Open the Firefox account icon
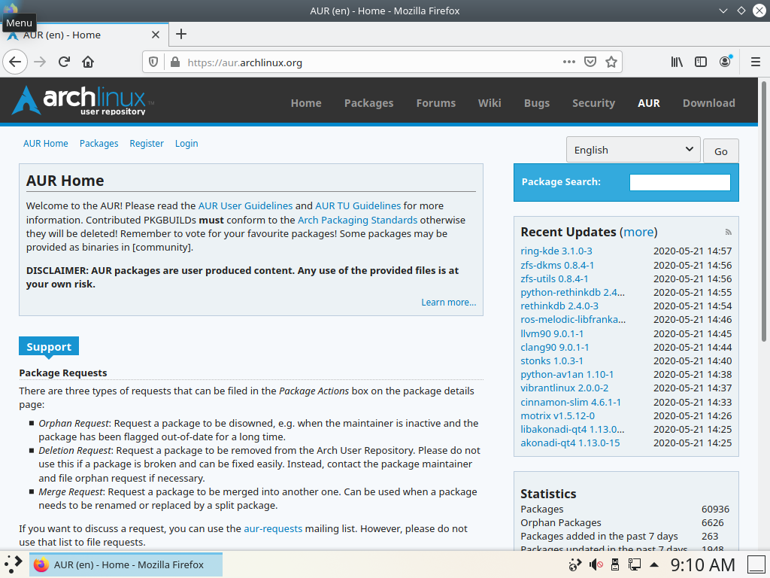Image resolution: width=770 pixels, height=578 pixels. [725, 62]
